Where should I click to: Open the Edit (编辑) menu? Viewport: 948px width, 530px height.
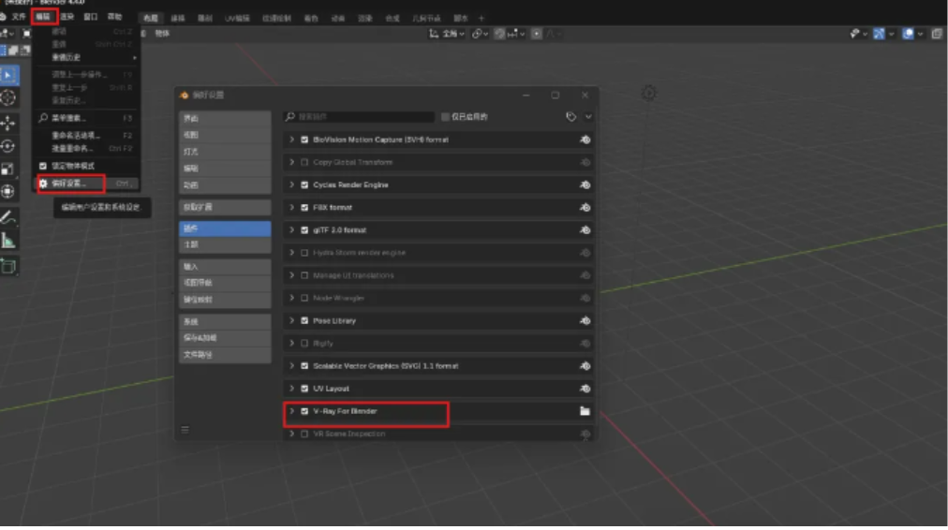[x=43, y=17]
